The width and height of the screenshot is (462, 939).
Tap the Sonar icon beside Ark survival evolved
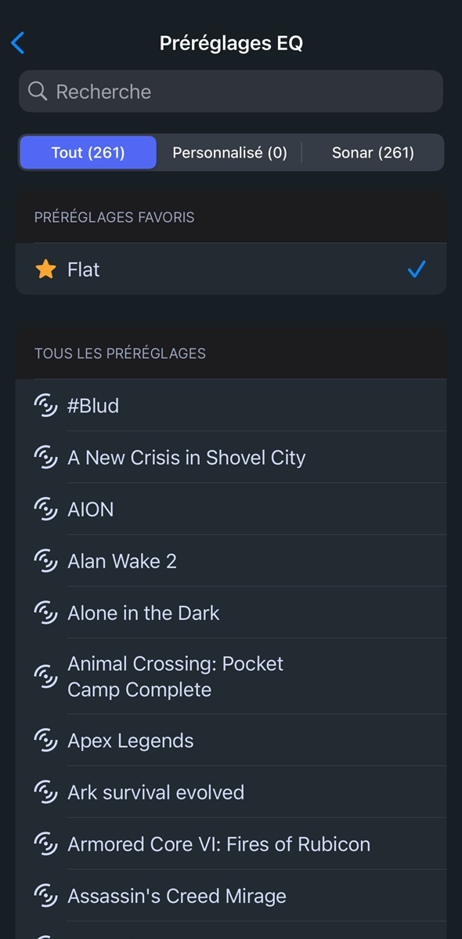point(45,792)
